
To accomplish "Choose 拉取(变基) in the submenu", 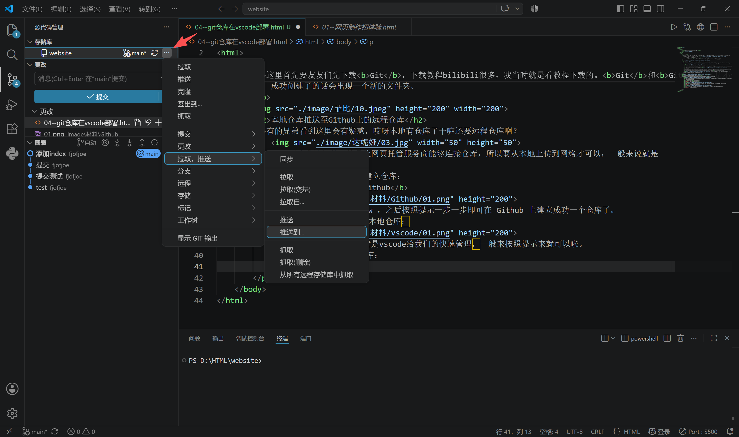I will tap(316, 189).
